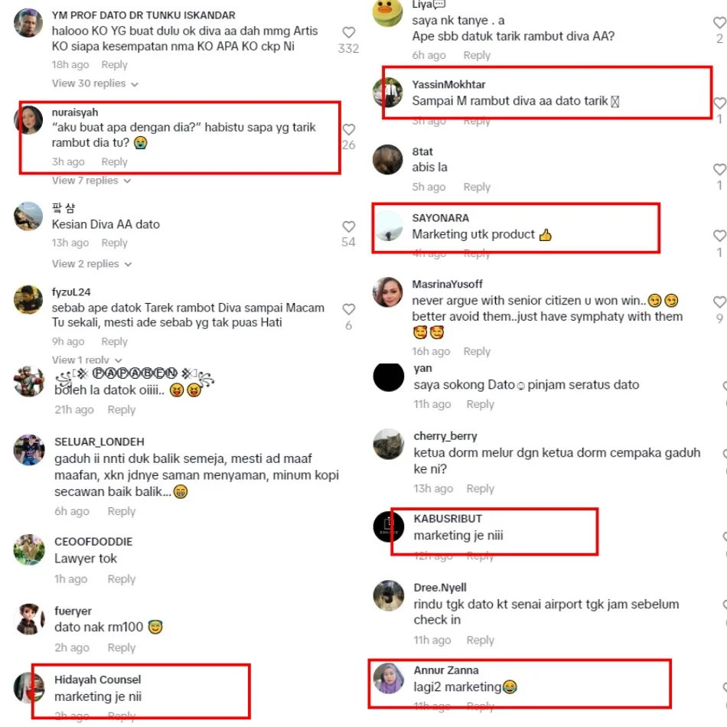Image resolution: width=727 pixels, height=727 pixels.
Task: Open the Annur Zanna username profile
Action: click(446, 670)
